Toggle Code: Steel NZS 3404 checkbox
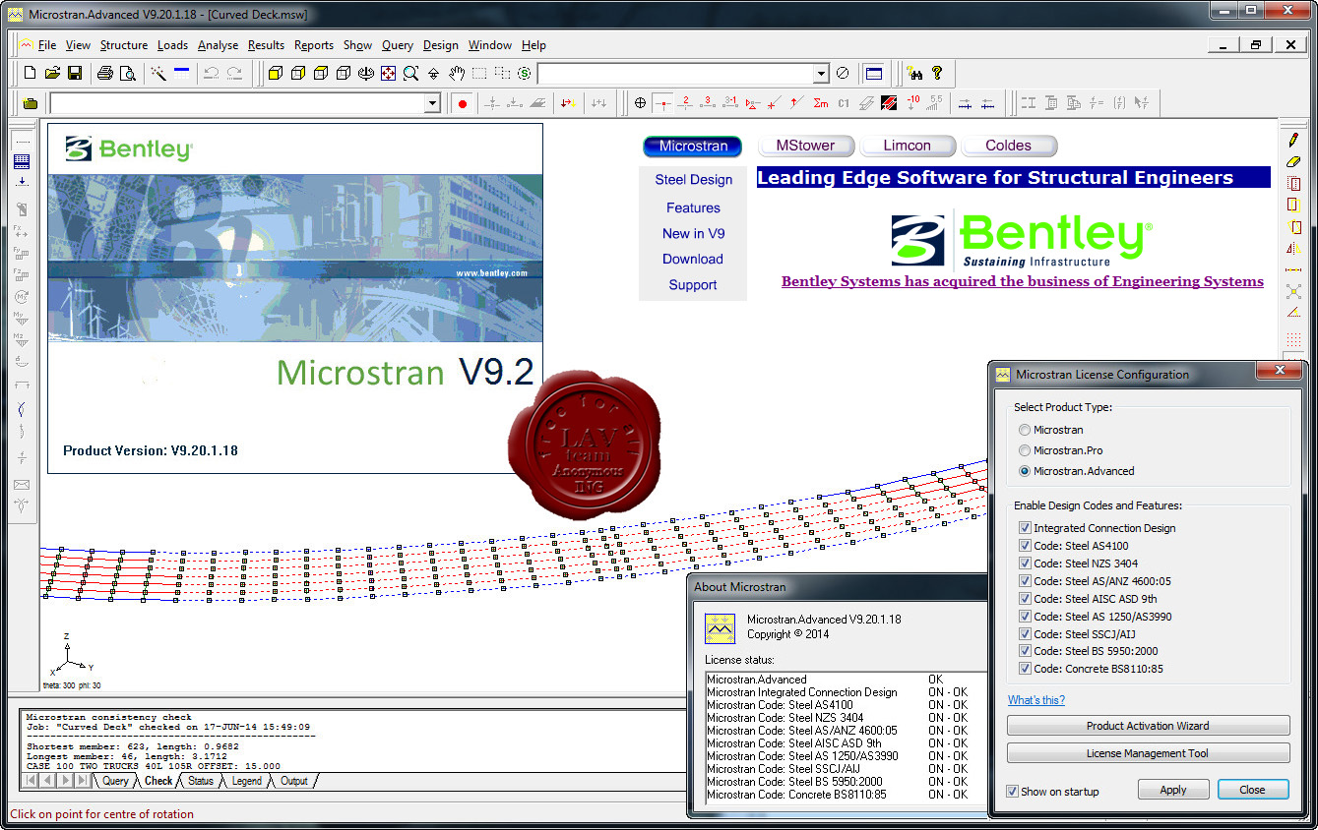Viewport: 1318px width, 830px height. (x=1026, y=563)
